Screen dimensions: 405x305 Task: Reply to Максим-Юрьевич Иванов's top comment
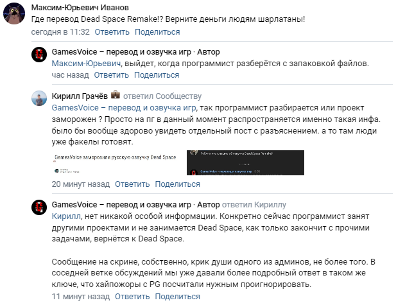[x=111, y=31]
